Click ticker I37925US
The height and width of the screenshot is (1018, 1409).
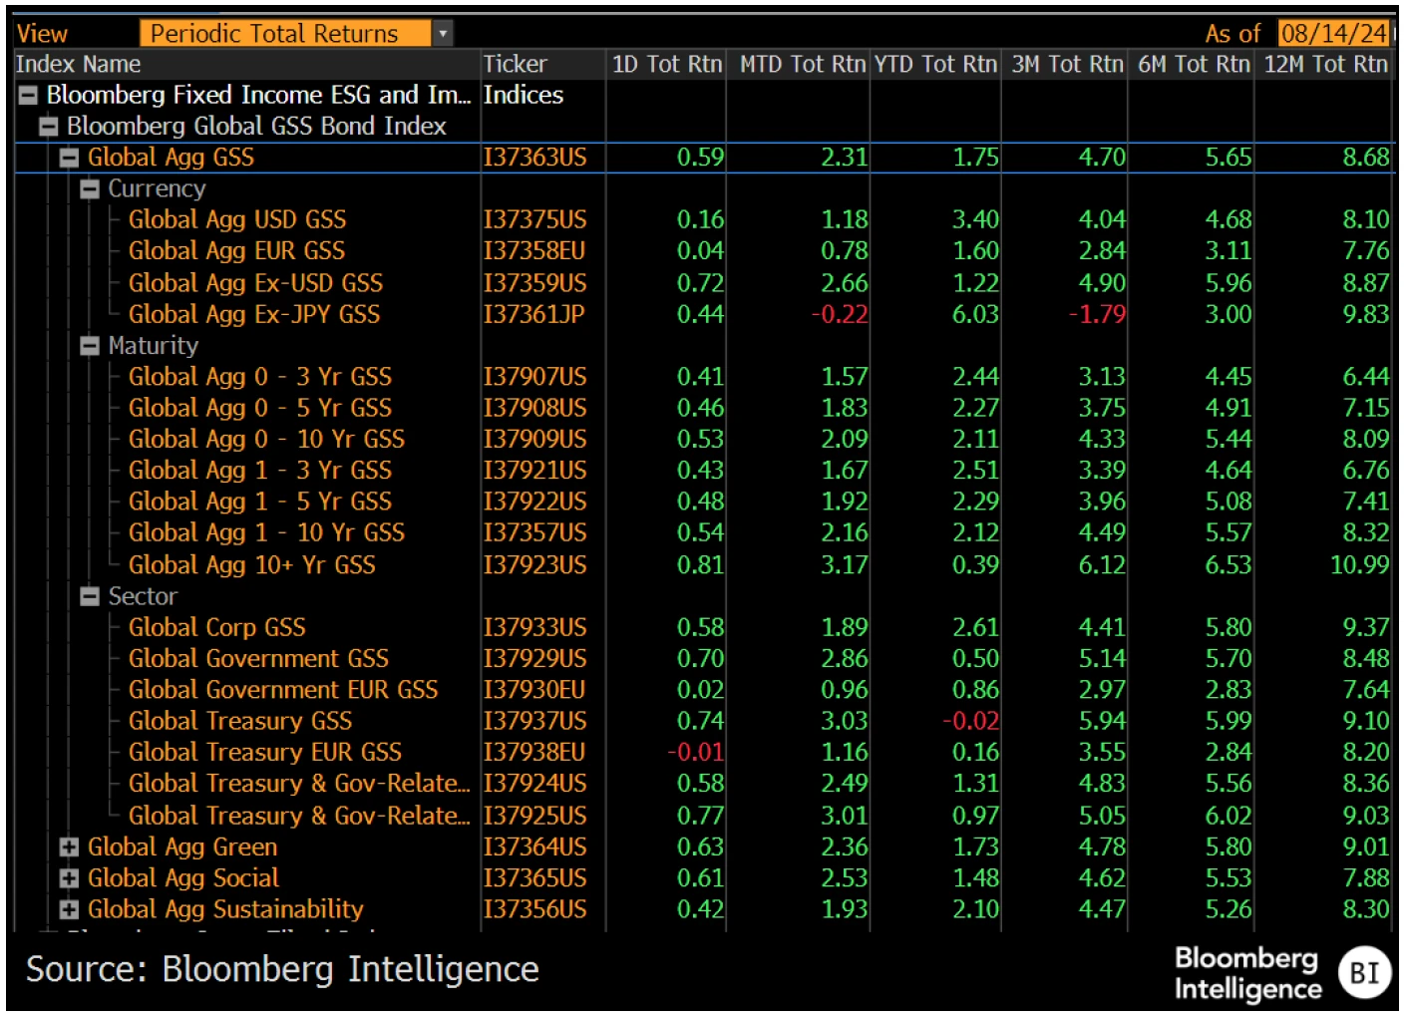click(535, 816)
